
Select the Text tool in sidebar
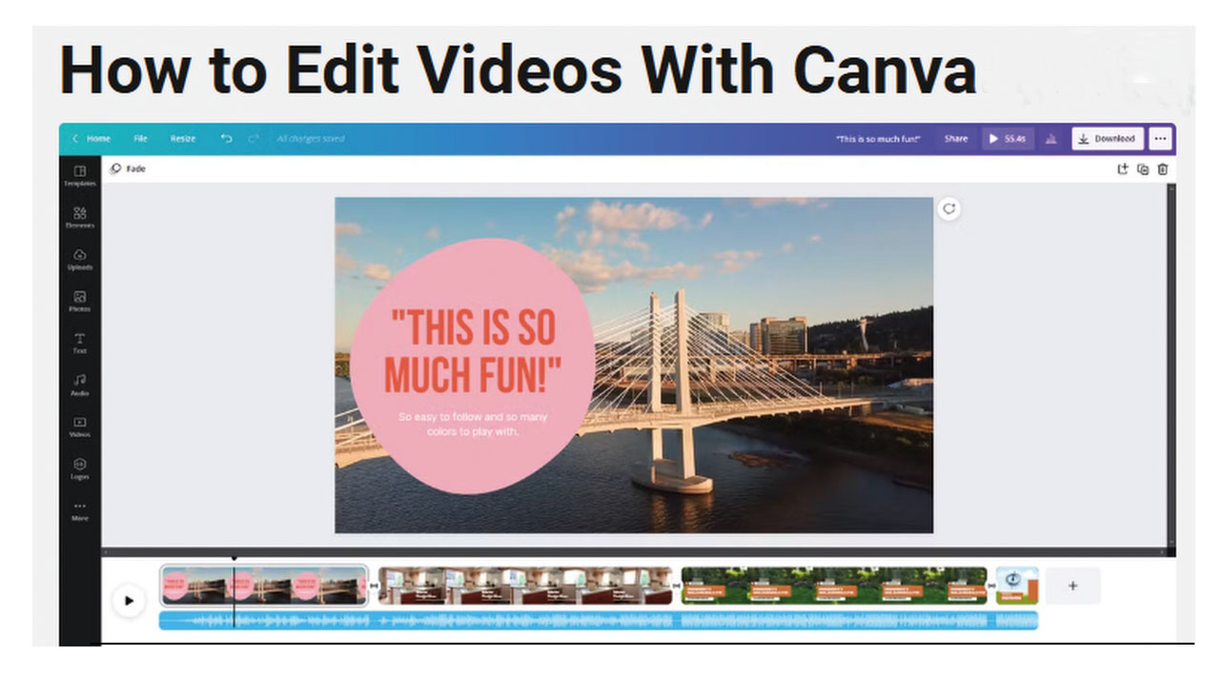coord(80,343)
